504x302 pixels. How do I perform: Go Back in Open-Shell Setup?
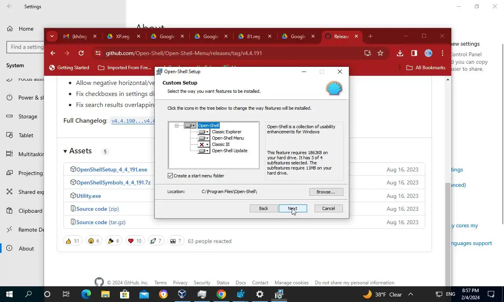coord(263,208)
